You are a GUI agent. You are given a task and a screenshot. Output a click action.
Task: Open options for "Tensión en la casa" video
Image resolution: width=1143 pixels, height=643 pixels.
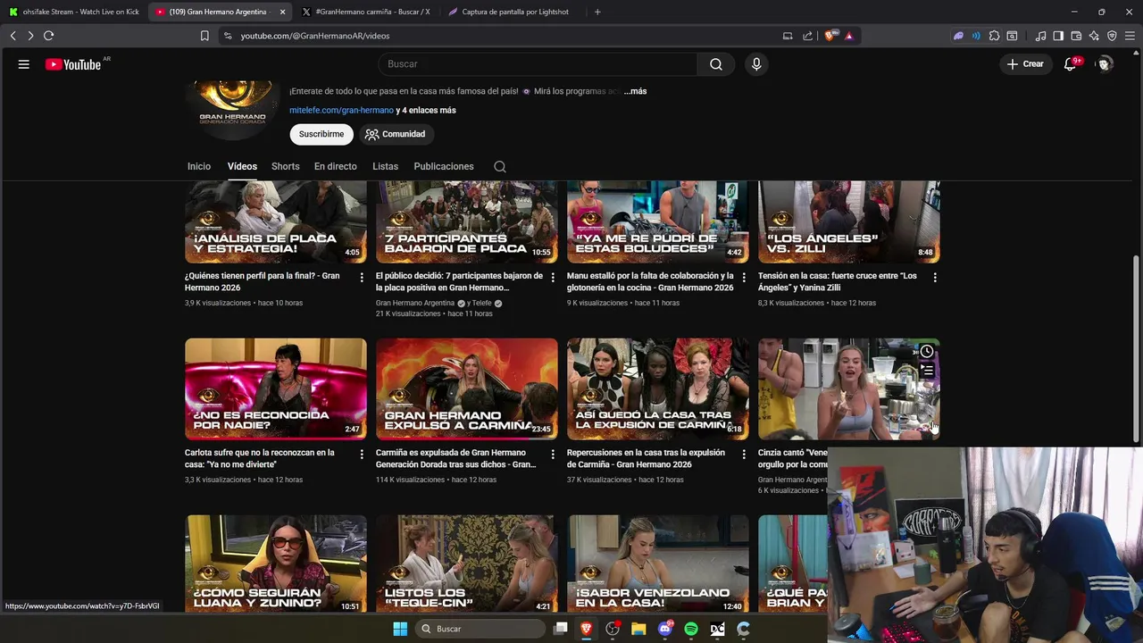coord(935,278)
